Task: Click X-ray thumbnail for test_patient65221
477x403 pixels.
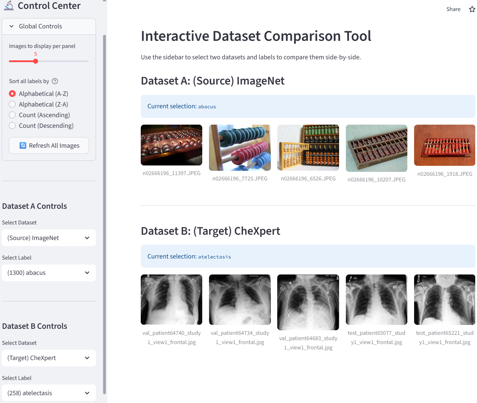Action: coord(445,300)
